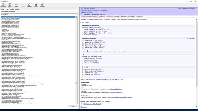
Task: Select the dimension sub-entry under Sensors
Action: pyautogui.click(x=5, y=29)
